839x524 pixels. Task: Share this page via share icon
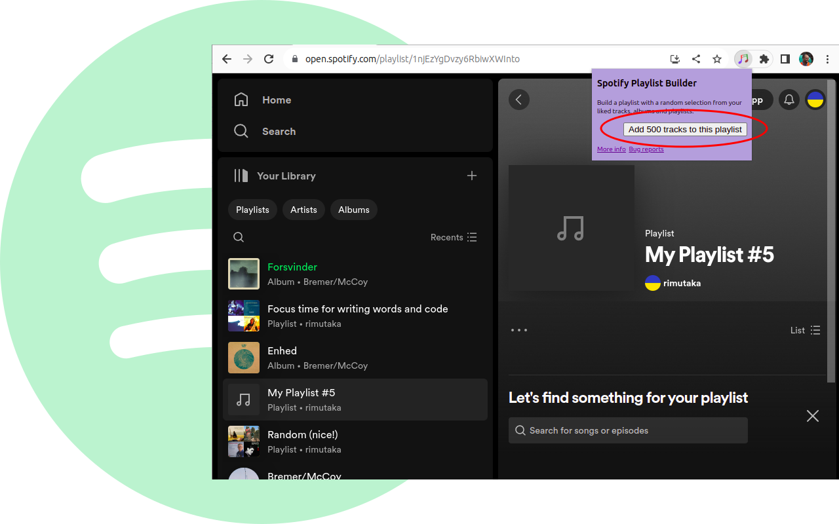696,59
